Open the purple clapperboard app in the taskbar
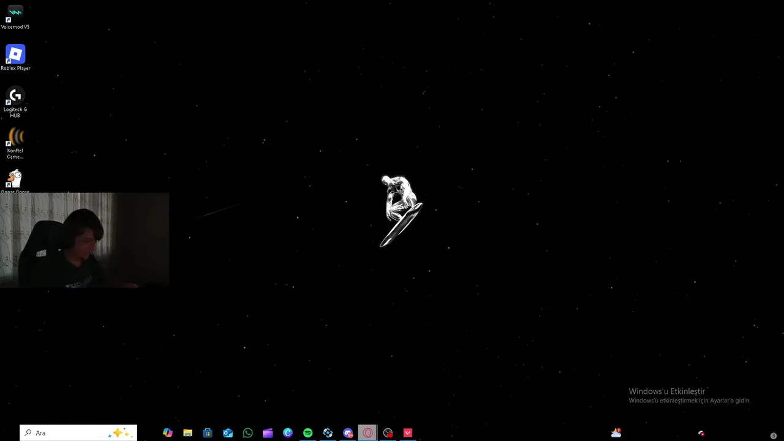 click(x=268, y=433)
